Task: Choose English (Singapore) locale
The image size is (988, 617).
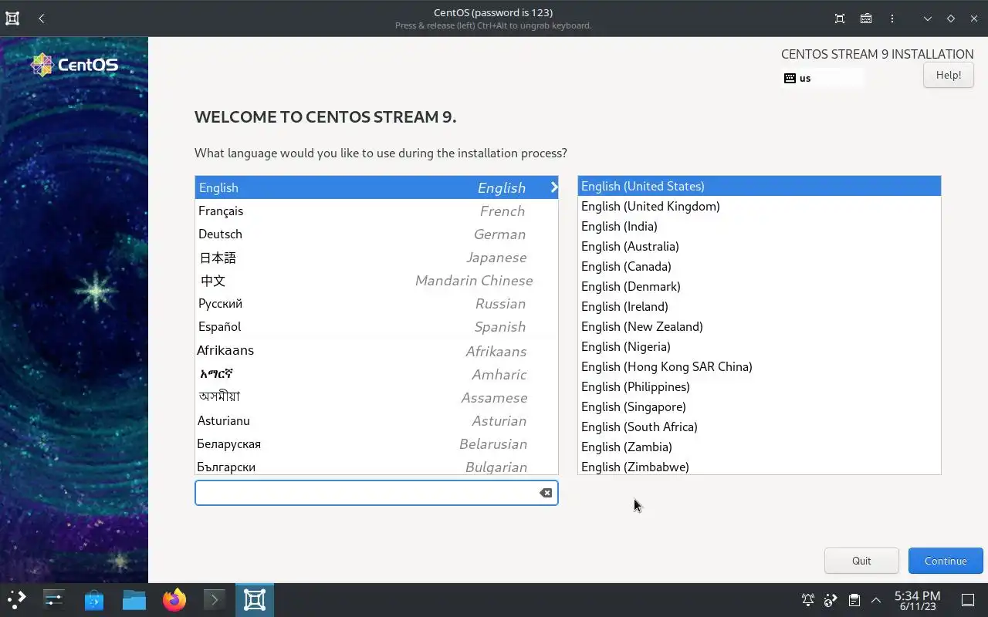Action: coord(760,406)
